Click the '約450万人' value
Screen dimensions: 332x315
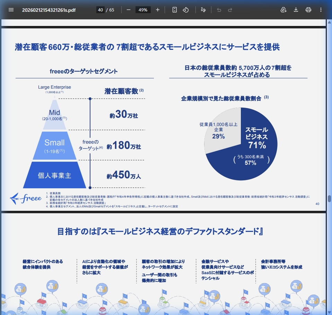[x=124, y=175]
